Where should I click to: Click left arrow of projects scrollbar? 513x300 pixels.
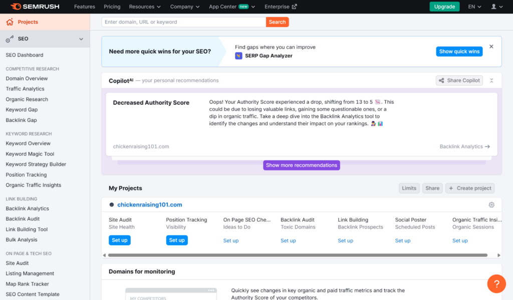pos(104,255)
